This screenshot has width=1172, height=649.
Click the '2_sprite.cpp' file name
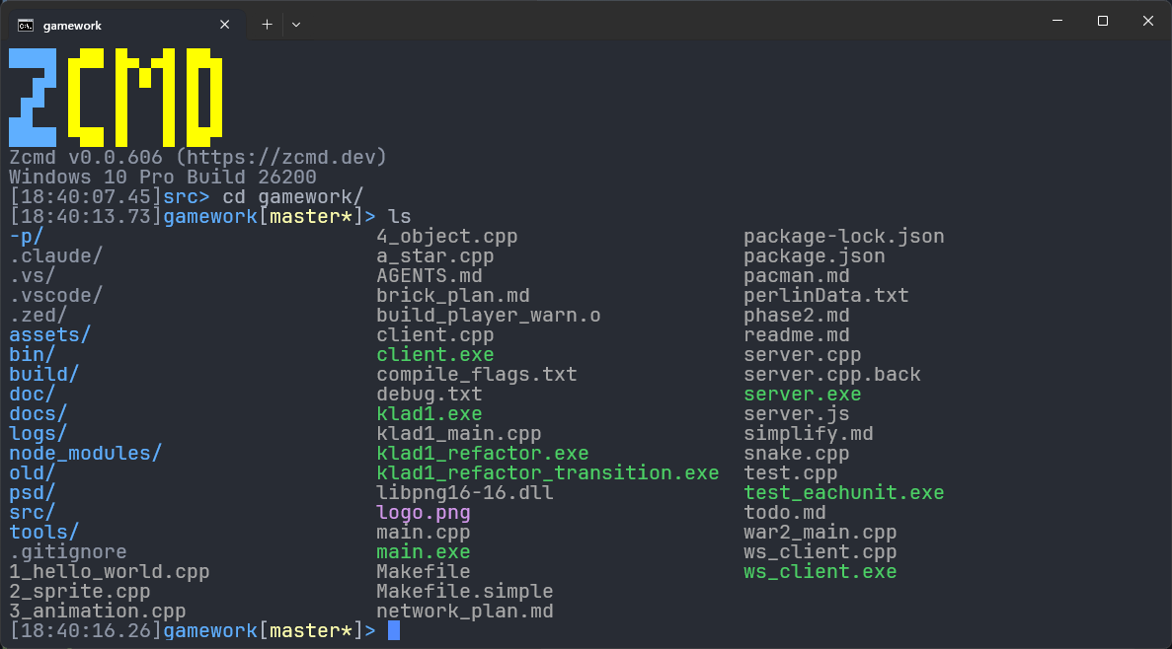pos(79,592)
